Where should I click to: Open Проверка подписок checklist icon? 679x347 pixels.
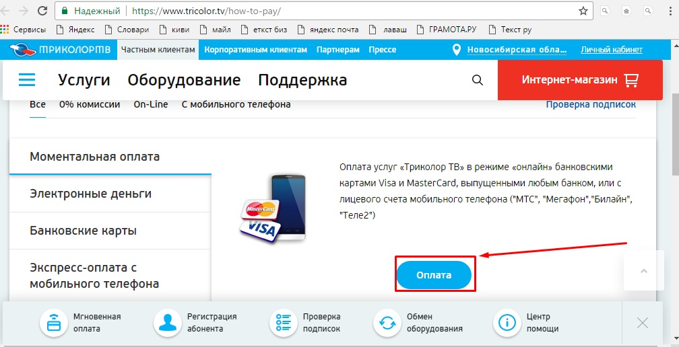[x=281, y=323]
